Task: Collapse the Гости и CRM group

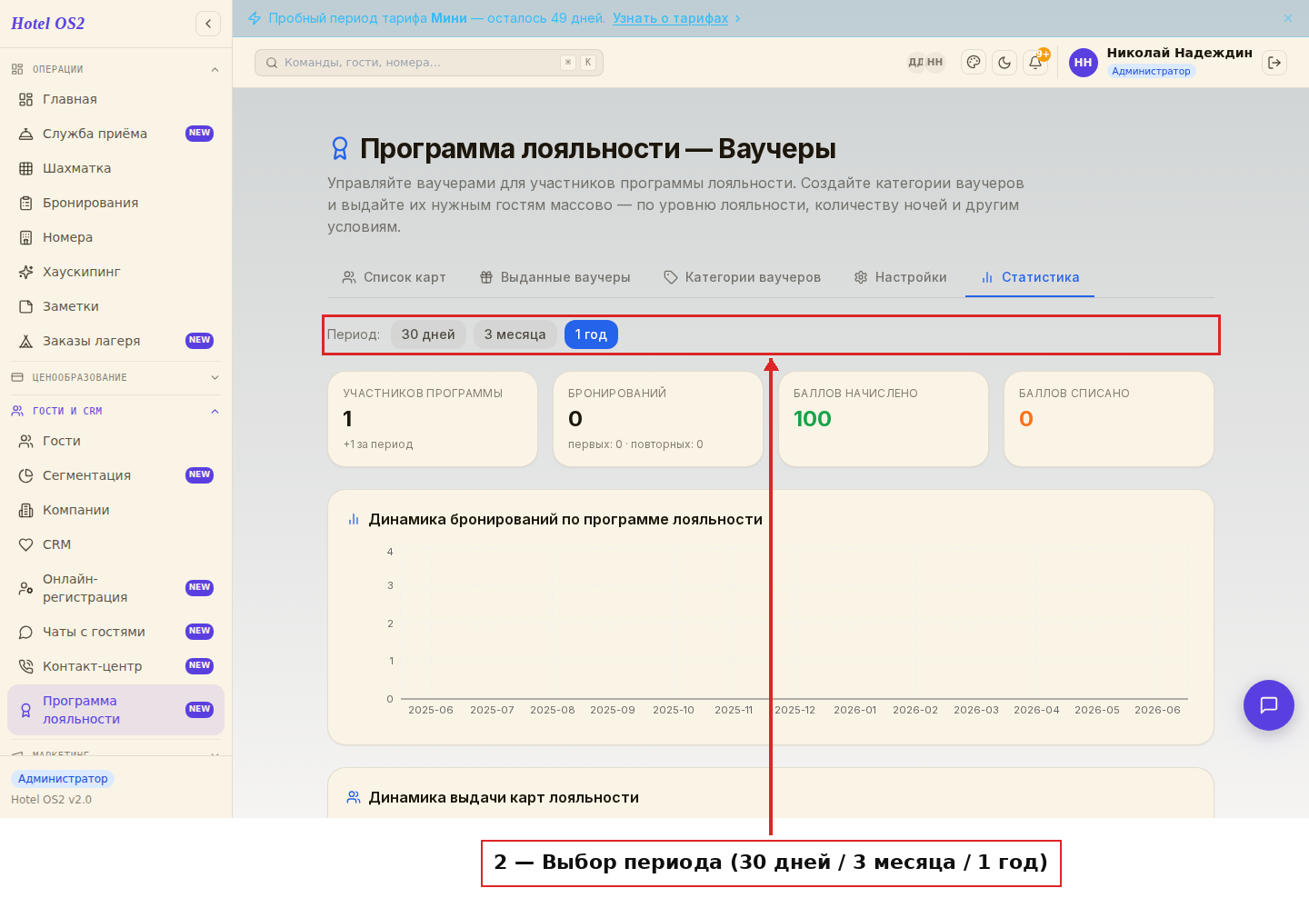Action: [x=115, y=411]
